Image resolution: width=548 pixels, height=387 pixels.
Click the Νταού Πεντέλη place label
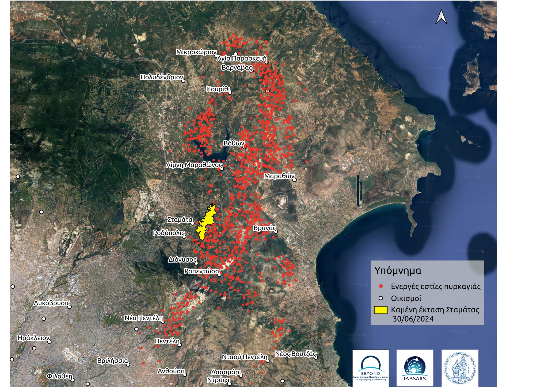pyautogui.click(x=245, y=357)
